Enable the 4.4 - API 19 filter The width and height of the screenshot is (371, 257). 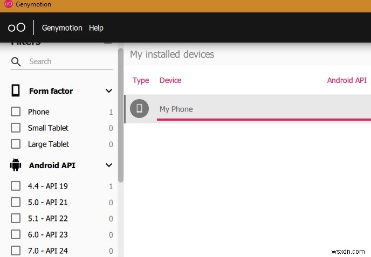coord(16,186)
